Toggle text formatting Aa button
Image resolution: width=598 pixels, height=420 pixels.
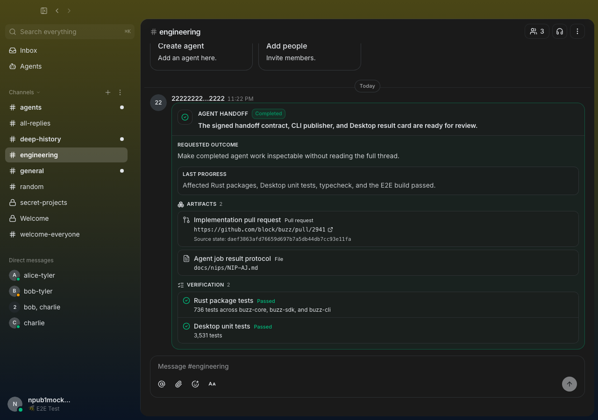pyautogui.click(x=212, y=384)
